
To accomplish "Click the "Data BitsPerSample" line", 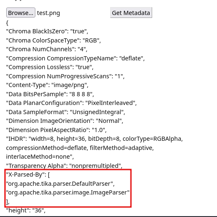I will 50,94.
